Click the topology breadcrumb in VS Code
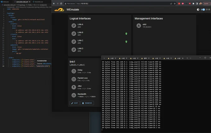 (x=21, y=5)
